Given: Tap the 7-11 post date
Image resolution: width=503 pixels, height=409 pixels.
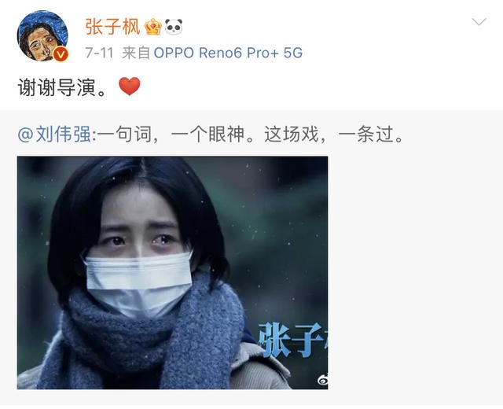Looking at the screenshot, I should click(100, 53).
